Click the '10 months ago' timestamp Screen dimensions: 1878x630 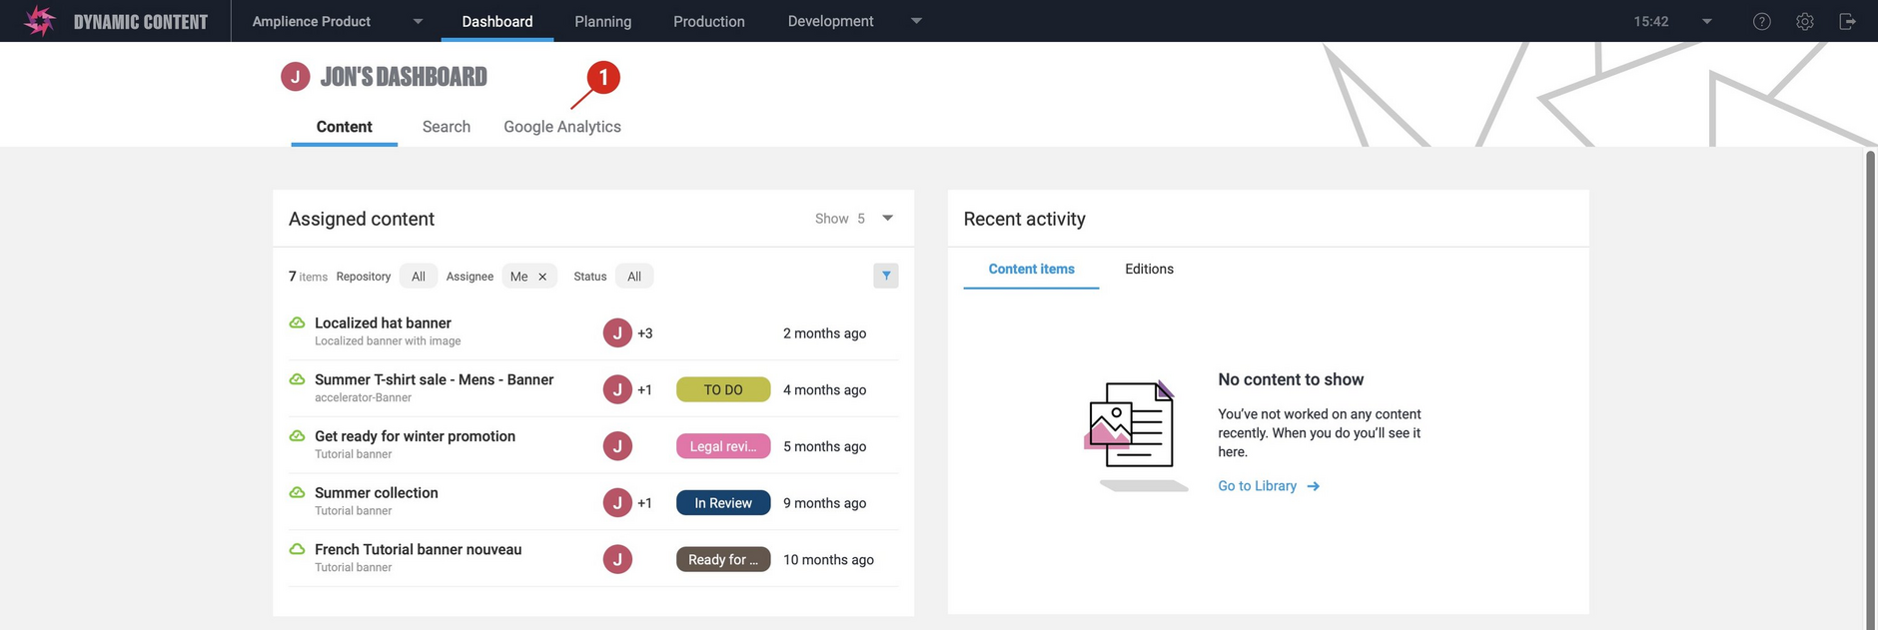(x=828, y=559)
